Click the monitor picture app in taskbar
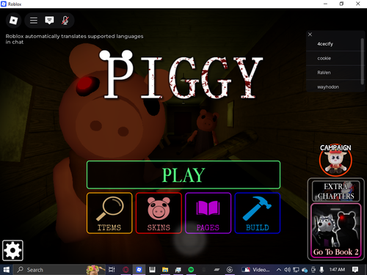 [178, 270]
